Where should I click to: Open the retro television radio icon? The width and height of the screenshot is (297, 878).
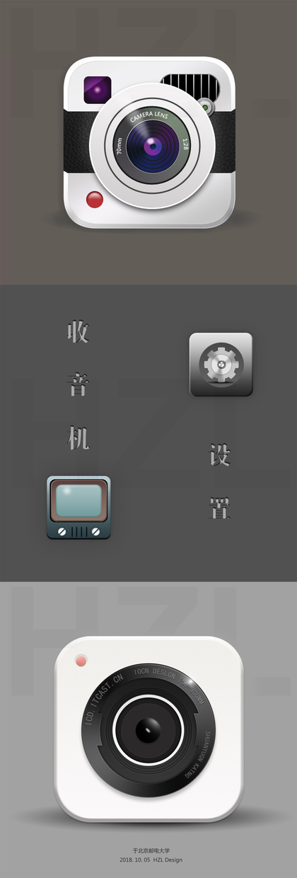(79, 508)
